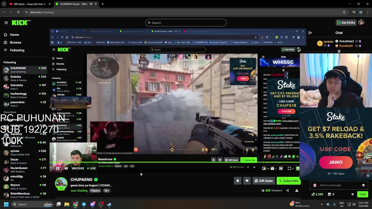372x209 pixels.
Task: Click the 18+ tag
Action: [107, 191]
